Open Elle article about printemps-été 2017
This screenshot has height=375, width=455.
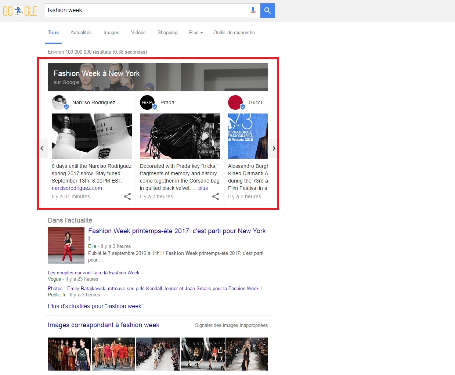pyautogui.click(x=177, y=234)
